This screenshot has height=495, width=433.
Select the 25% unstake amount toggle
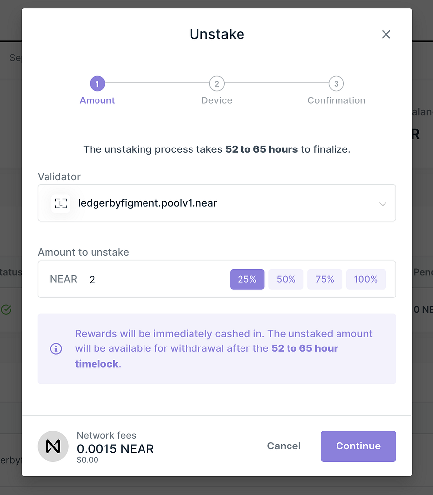click(x=247, y=279)
